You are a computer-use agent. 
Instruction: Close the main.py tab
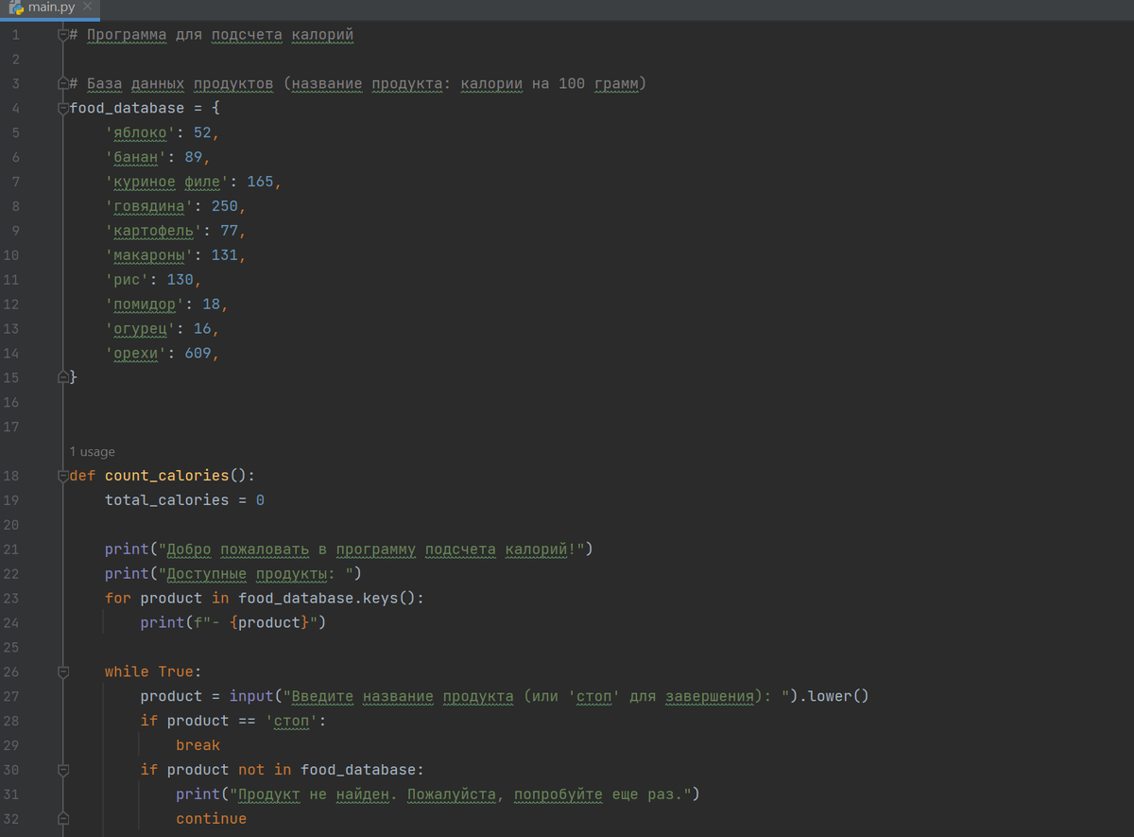point(88,8)
